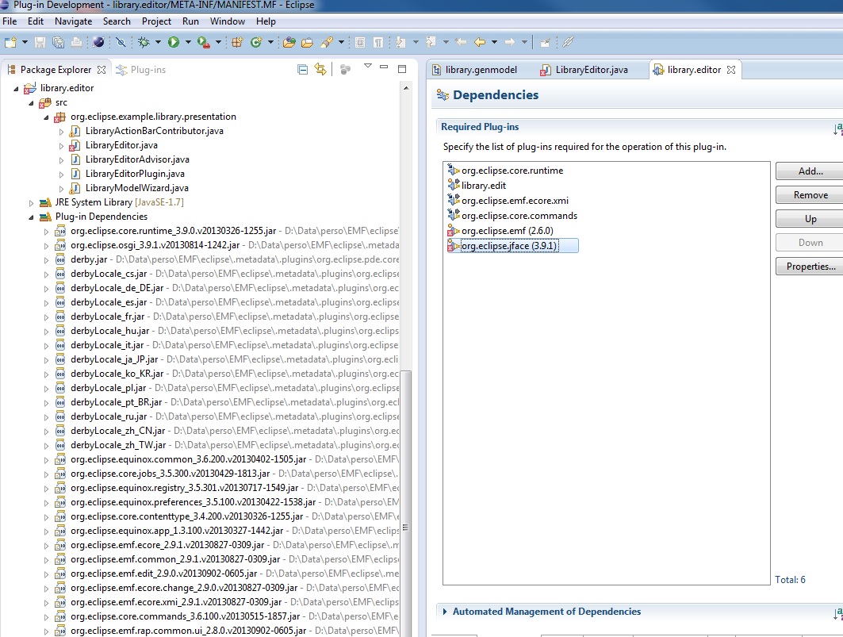Open the Debug configurations dropdown arrow
Screen dimensions: 843x637
pyautogui.click(x=158, y=42)
